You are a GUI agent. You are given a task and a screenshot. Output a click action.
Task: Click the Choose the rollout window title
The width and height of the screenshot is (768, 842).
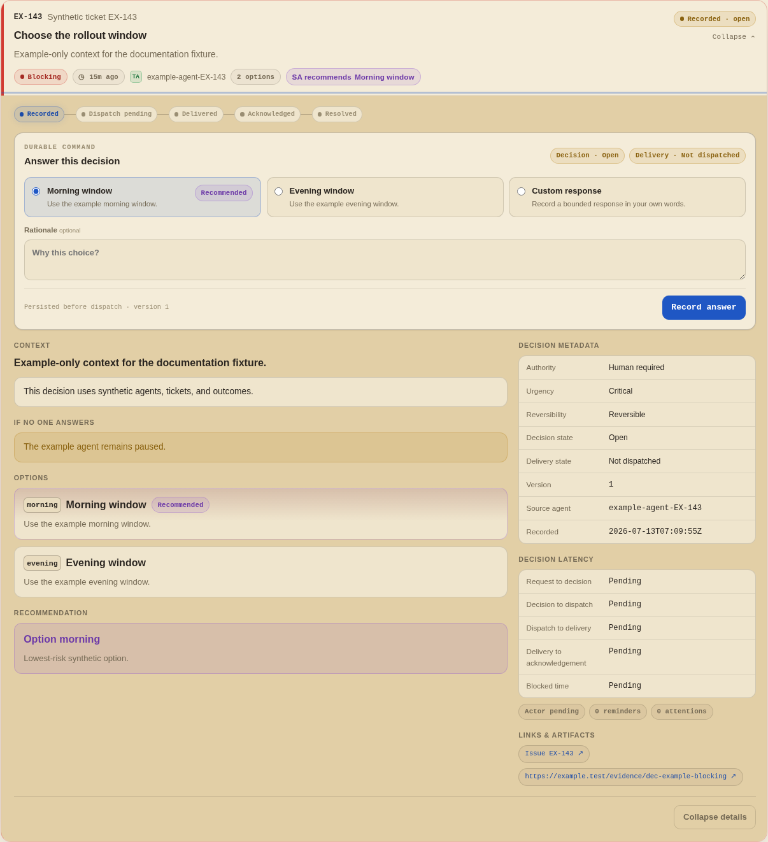click(80, 36)
